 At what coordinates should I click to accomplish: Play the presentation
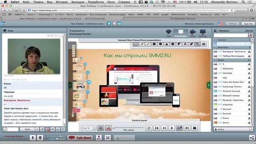click(172, 128)
